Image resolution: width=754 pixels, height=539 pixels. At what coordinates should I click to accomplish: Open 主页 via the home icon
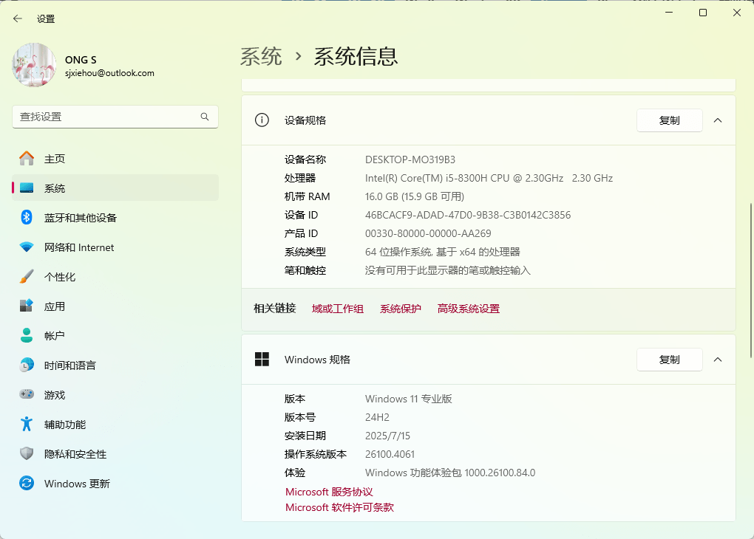pyautogui.click(x=27, y=159)
